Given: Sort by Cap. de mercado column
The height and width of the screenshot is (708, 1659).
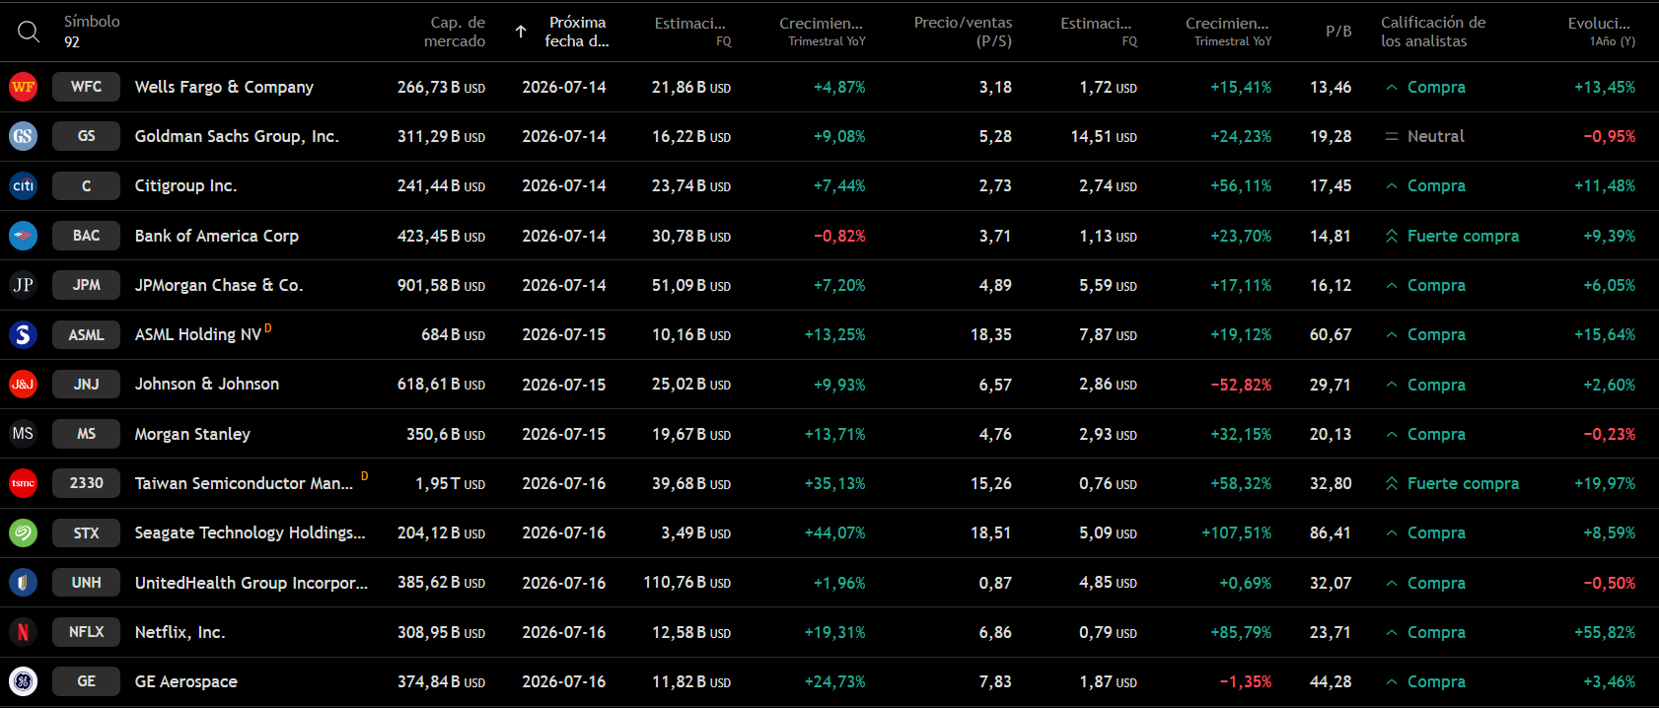Looking at the screenshot, I should point(455,32).
